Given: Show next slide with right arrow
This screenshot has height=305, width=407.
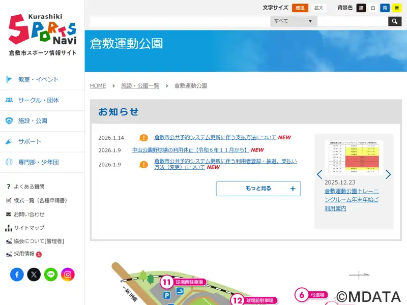Looking at the screenshot, I should point(388,174).
